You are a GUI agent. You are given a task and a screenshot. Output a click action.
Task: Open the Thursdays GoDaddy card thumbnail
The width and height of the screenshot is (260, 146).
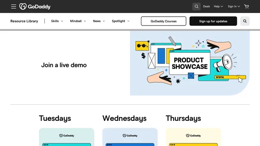pyautogui.click(x=193, y=137)
